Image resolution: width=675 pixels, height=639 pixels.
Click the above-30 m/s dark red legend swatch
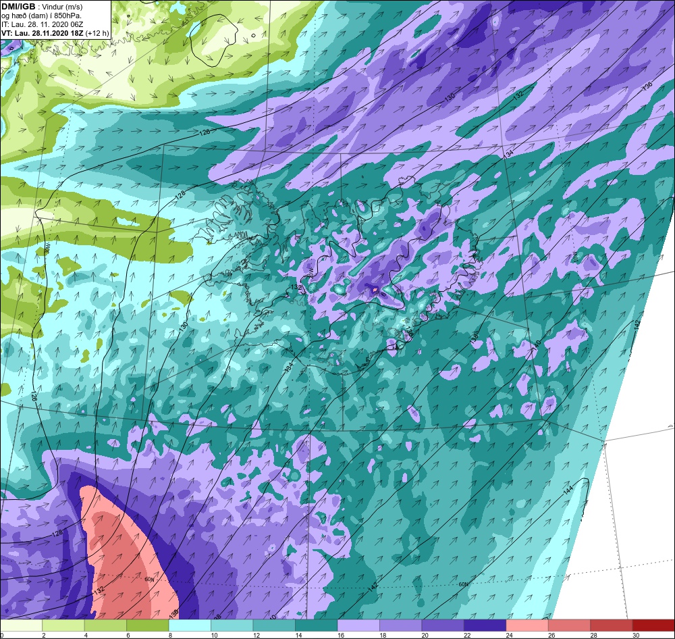click(654, 625)
